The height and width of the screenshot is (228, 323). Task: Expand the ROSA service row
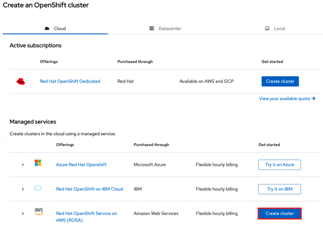(x=23, y=214)
